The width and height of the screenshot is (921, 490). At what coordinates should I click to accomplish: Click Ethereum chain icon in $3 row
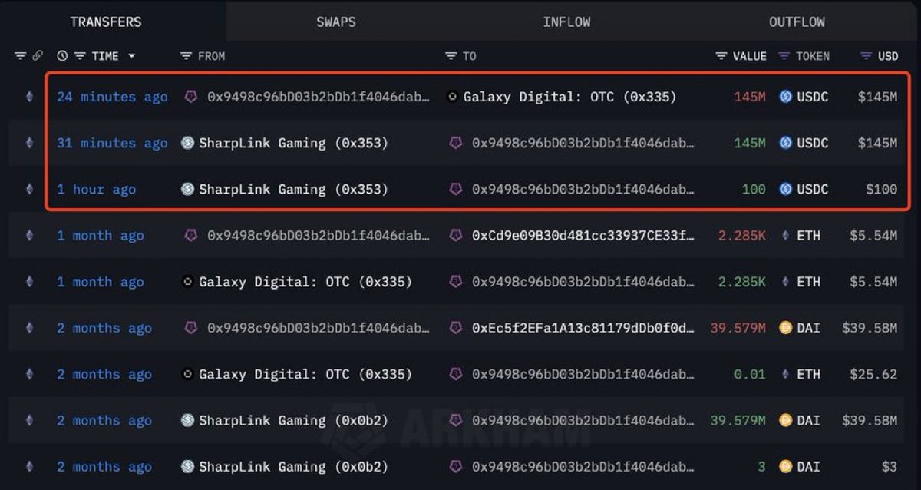click(30, 466)
